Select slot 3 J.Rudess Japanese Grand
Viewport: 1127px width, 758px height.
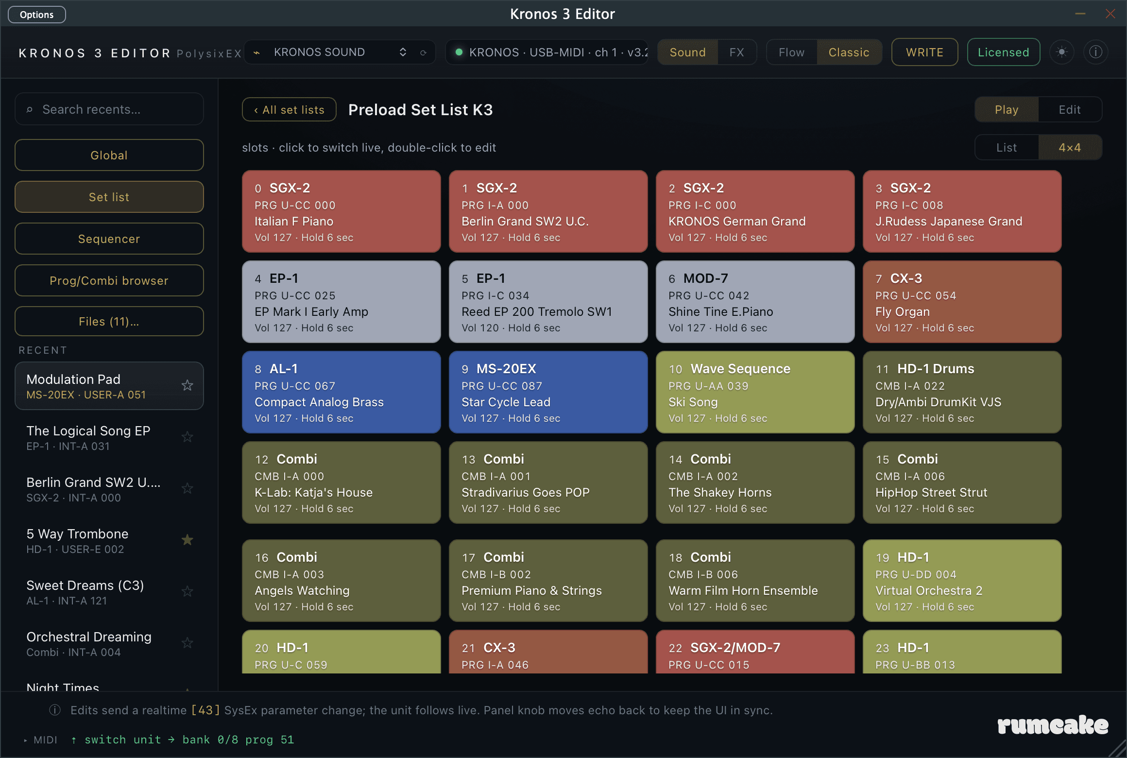tap(962, 211)
